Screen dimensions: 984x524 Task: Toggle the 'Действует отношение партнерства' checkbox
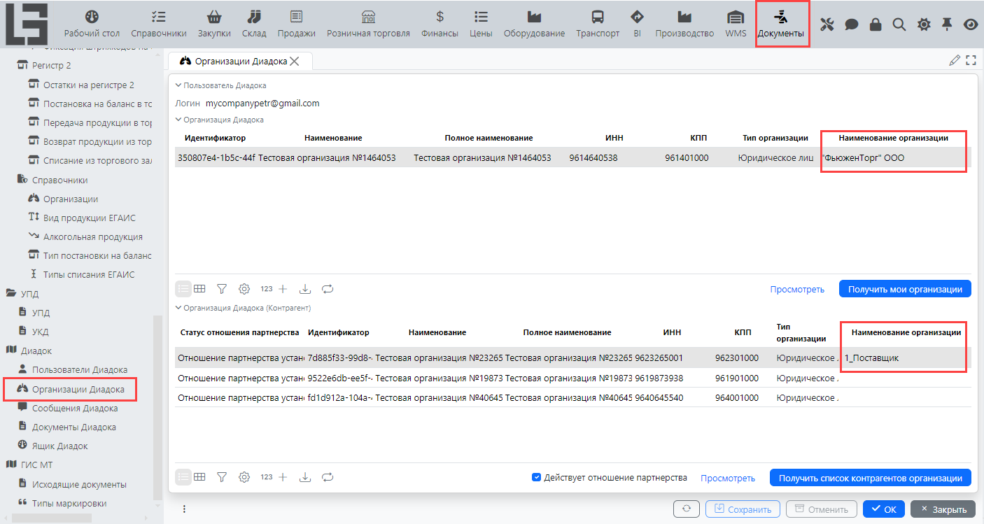[537, 478]
